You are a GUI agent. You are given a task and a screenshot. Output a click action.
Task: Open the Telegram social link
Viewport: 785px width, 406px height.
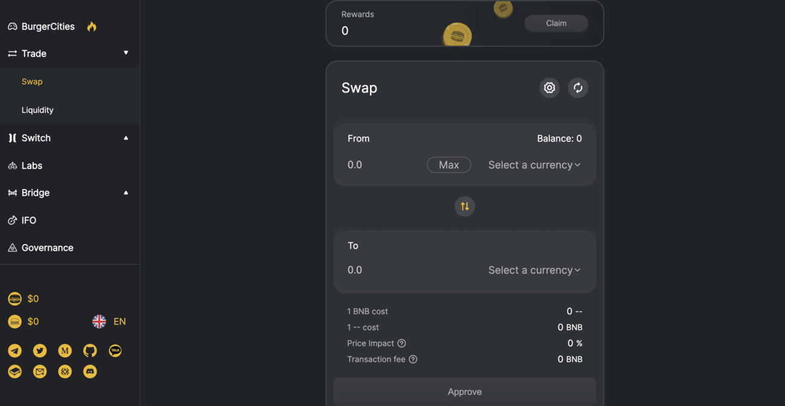[x=15, y=350]
